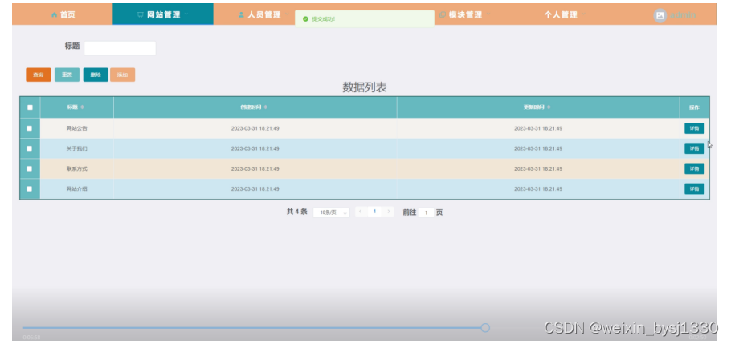Click the 关于我们 title cell
The height and width of the screenshot is (344, 731).
click(76, 148)
